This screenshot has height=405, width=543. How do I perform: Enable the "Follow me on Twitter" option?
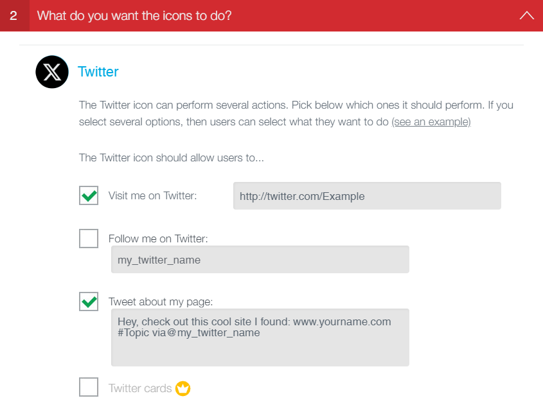[x=89, y=238]
